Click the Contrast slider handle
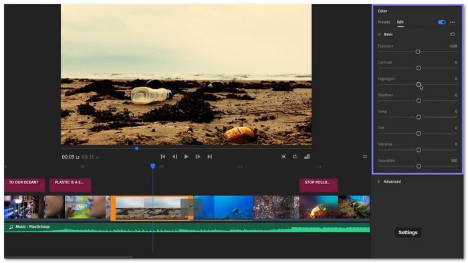Image resolution: width=468 pixels, height=263 pixels. tap(419, 68)
